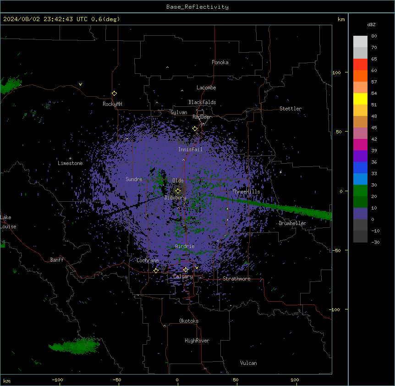This screenshot has width=395, height=386.
Task: Click the Cochrane city label
Action: (148, 260)
